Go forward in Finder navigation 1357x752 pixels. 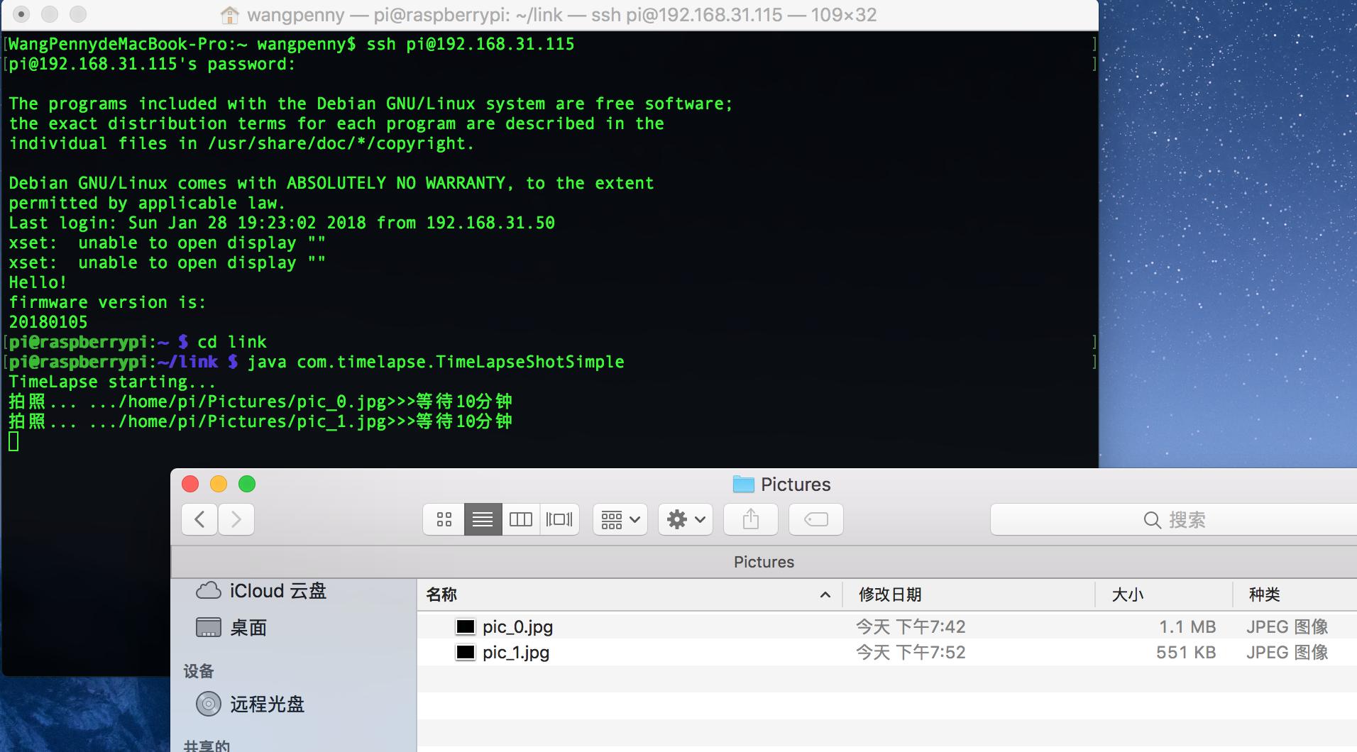236,520
